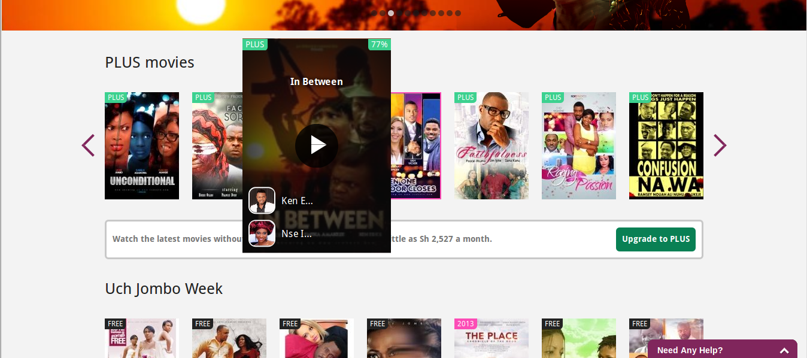Open the Confusion Na Wa poster
This screenshot has width=807, height=358.
point(666,145)
